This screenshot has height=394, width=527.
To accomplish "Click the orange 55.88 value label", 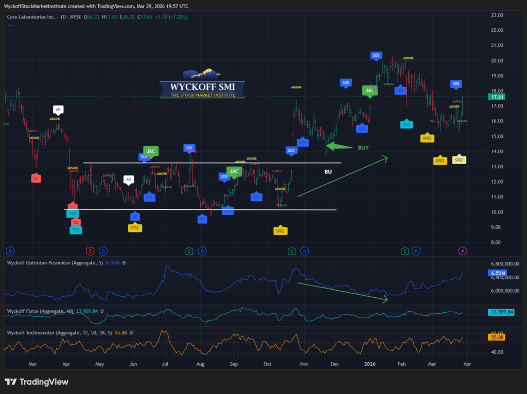I will tap(497, 337).
